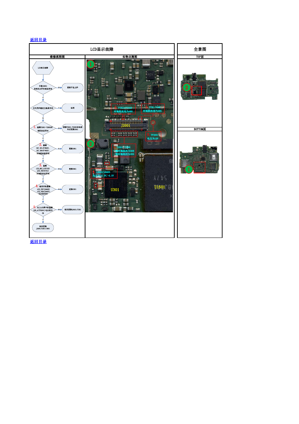The height and width of the screenshot is (424, 299).
Task: Click the final 依次更换 J2001/U301/U801 box
Action: coord(43,227)
